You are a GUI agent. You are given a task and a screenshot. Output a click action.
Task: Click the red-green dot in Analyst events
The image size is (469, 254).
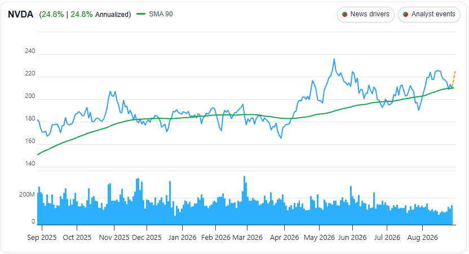[406, 14]
